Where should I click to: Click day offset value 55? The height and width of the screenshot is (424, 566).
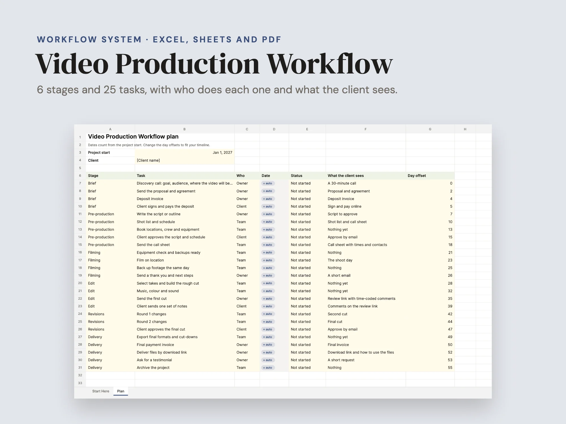[x=430, y=368]
